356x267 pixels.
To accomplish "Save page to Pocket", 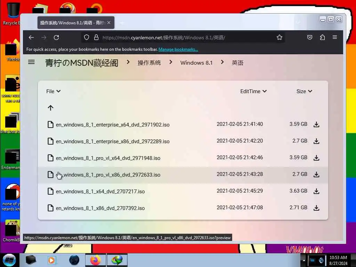I will [310, 37].
